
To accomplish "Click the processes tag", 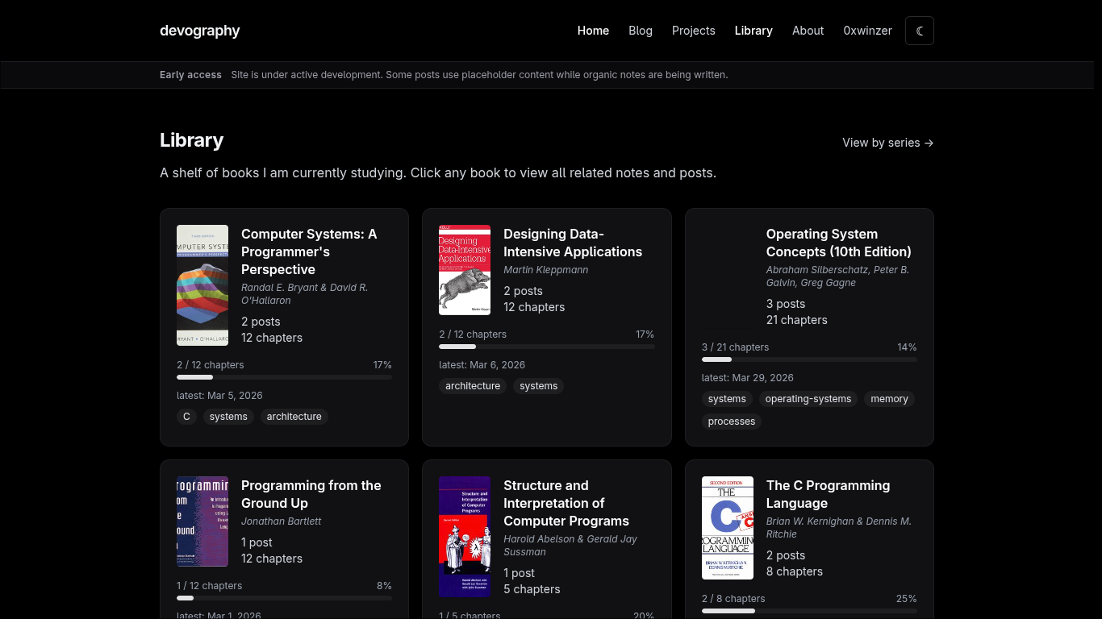I will tap(732, 422).
